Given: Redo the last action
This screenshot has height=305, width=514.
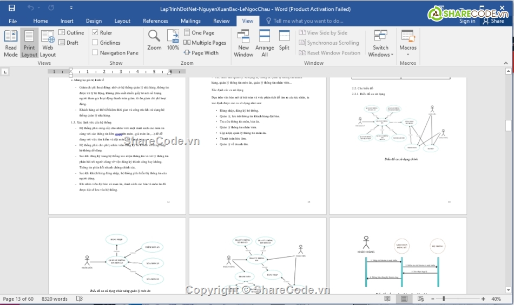Looking at the screenshot, I should 51,8.
